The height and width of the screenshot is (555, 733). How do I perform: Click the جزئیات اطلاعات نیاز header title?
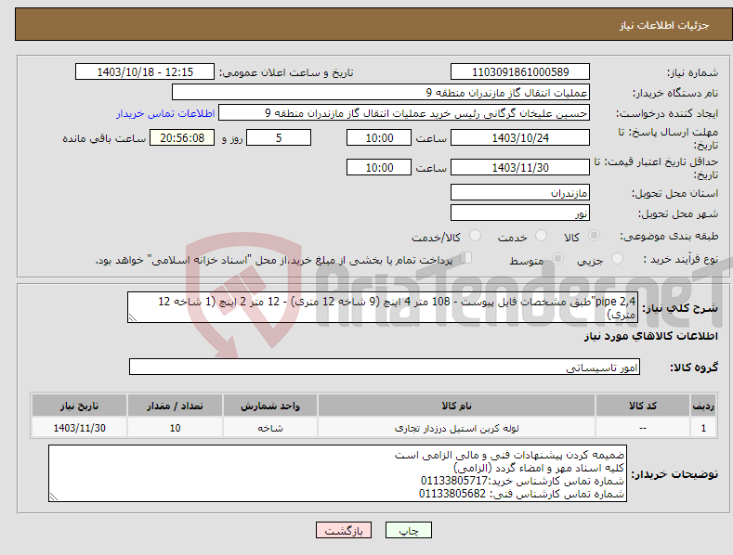[x=664, y=25]
